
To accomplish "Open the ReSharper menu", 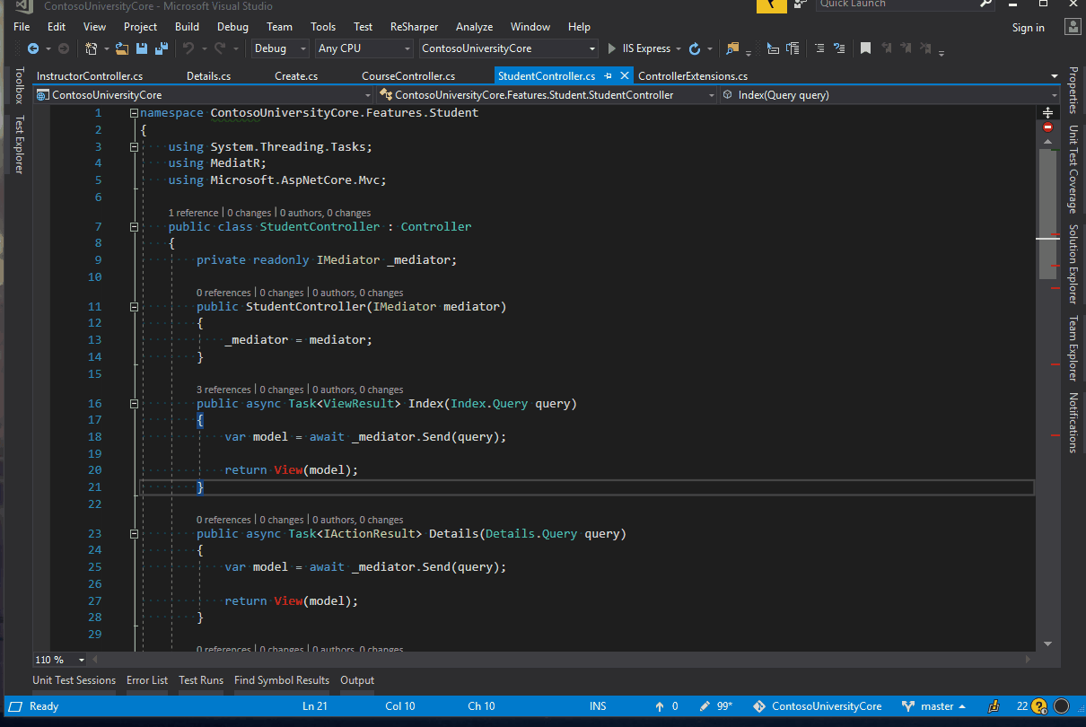I will click(x=414, y=27).
